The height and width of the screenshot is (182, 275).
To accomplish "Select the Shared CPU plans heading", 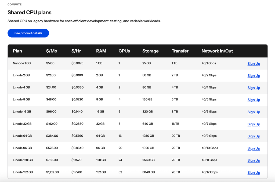I will point(30,12).
